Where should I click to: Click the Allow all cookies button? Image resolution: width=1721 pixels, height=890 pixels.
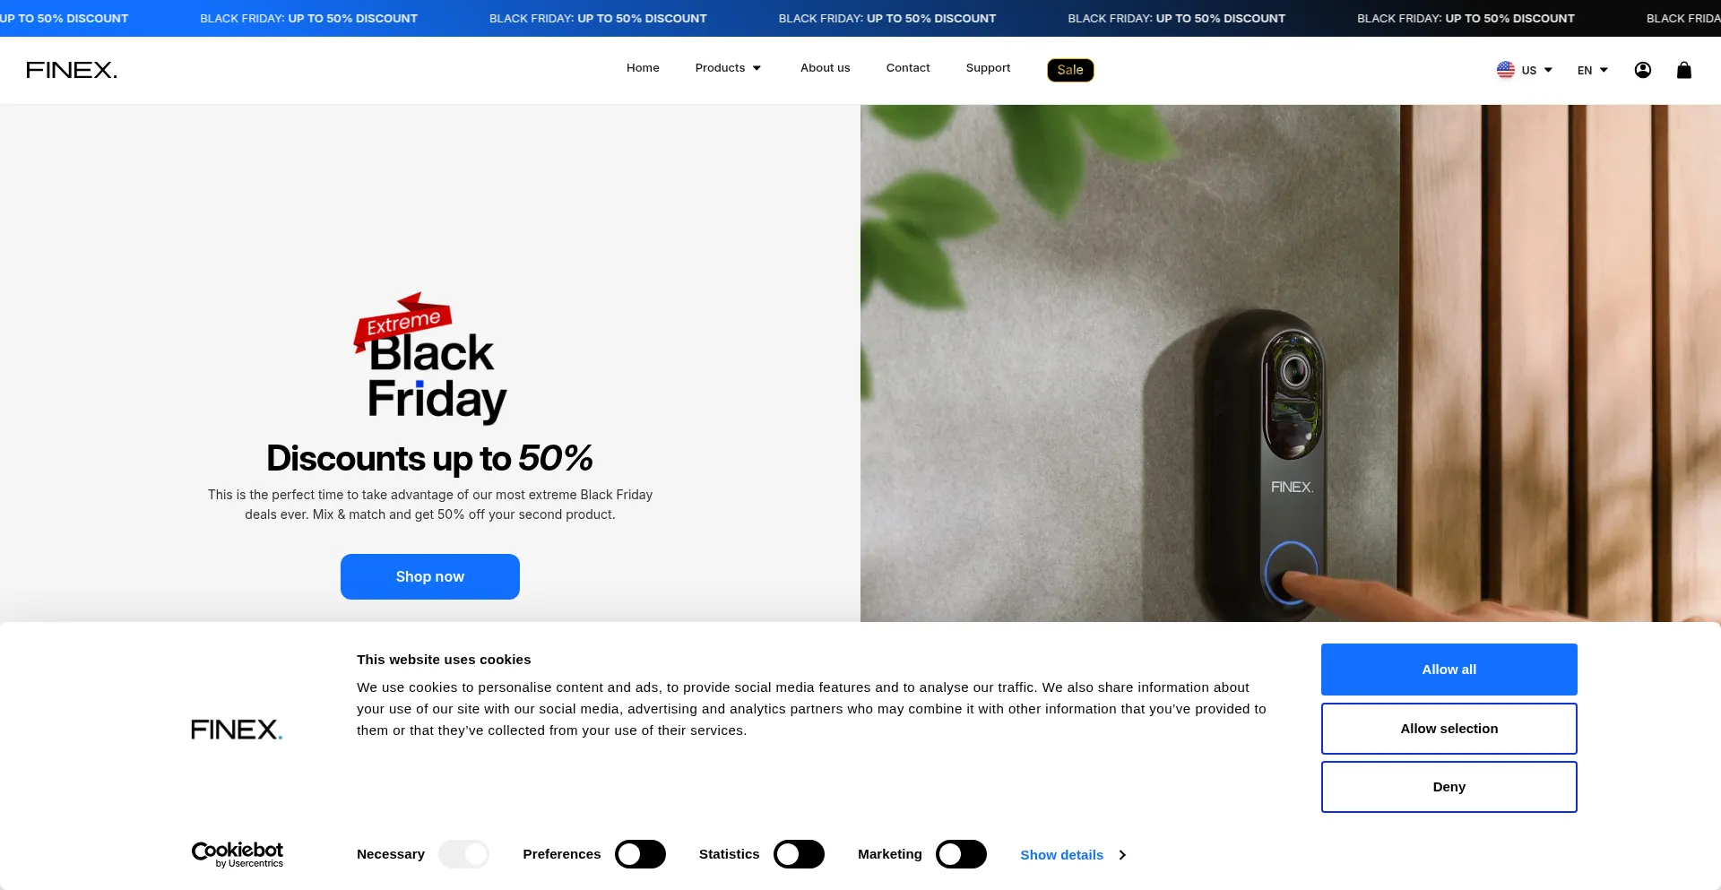(1449, 670)
